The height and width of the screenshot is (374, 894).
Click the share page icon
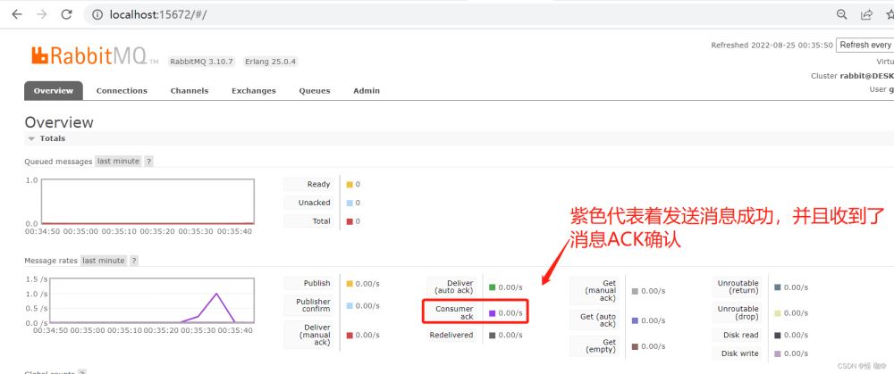point(866,15)
